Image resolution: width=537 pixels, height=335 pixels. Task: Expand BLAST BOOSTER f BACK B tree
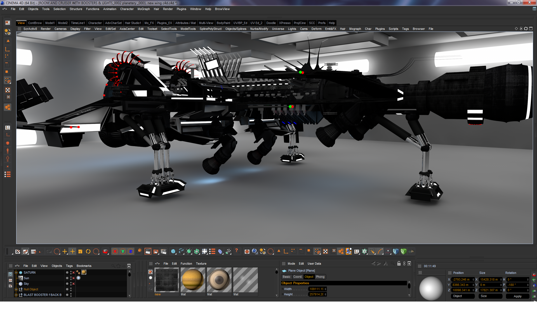(x=16, y=295)
